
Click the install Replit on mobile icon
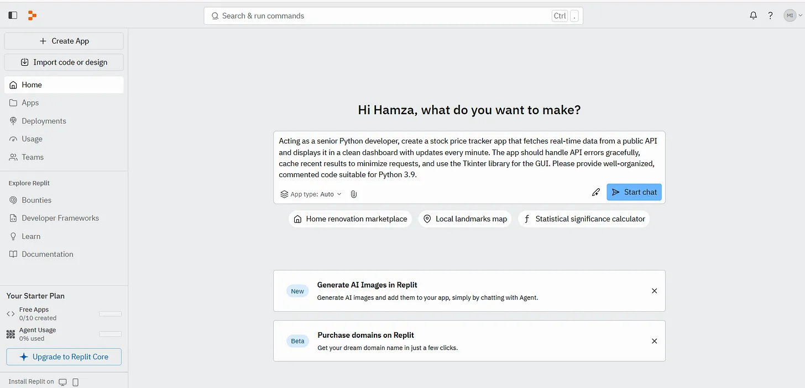76,382
